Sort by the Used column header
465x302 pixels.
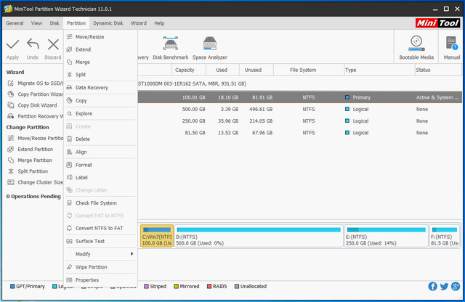tap(222, 70)
